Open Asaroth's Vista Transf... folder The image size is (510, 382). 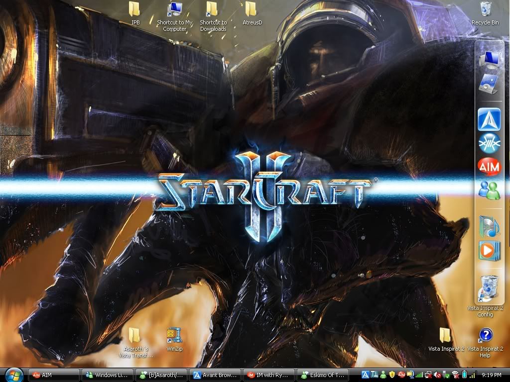click(x=135, y=343)
